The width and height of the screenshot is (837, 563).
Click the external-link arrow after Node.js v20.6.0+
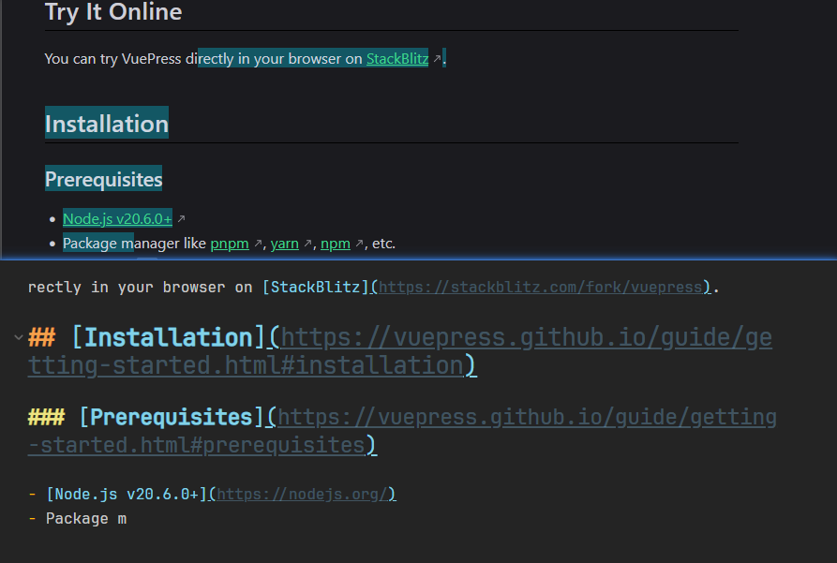[181, 218]
